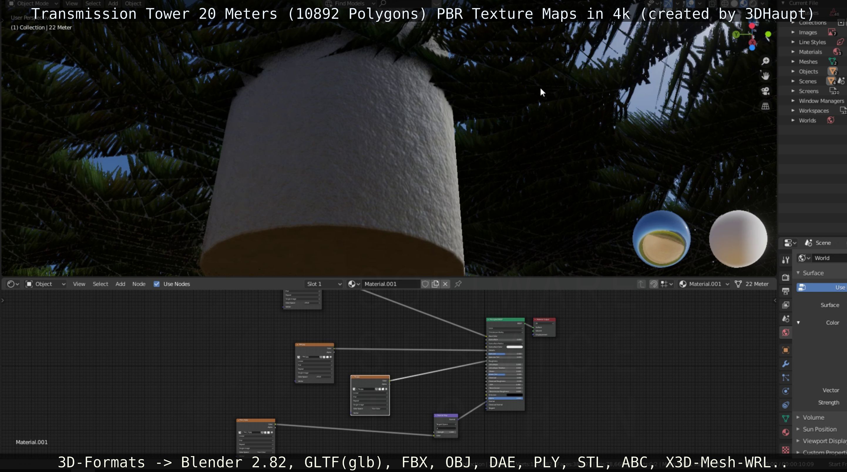
Task: Open the Texture properties checkerboard tab
Action: coord(786,450)
